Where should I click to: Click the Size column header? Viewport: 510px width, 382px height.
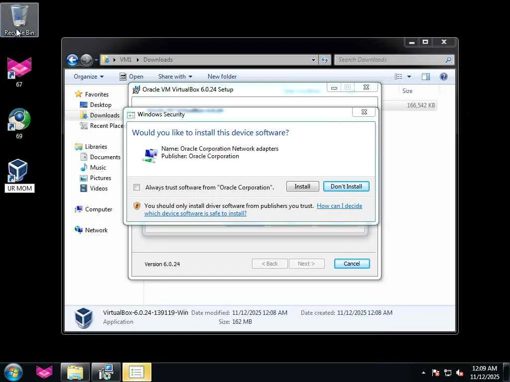(x=407, y=91)
